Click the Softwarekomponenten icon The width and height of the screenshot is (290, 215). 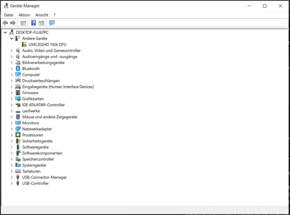tap(18, 153)
